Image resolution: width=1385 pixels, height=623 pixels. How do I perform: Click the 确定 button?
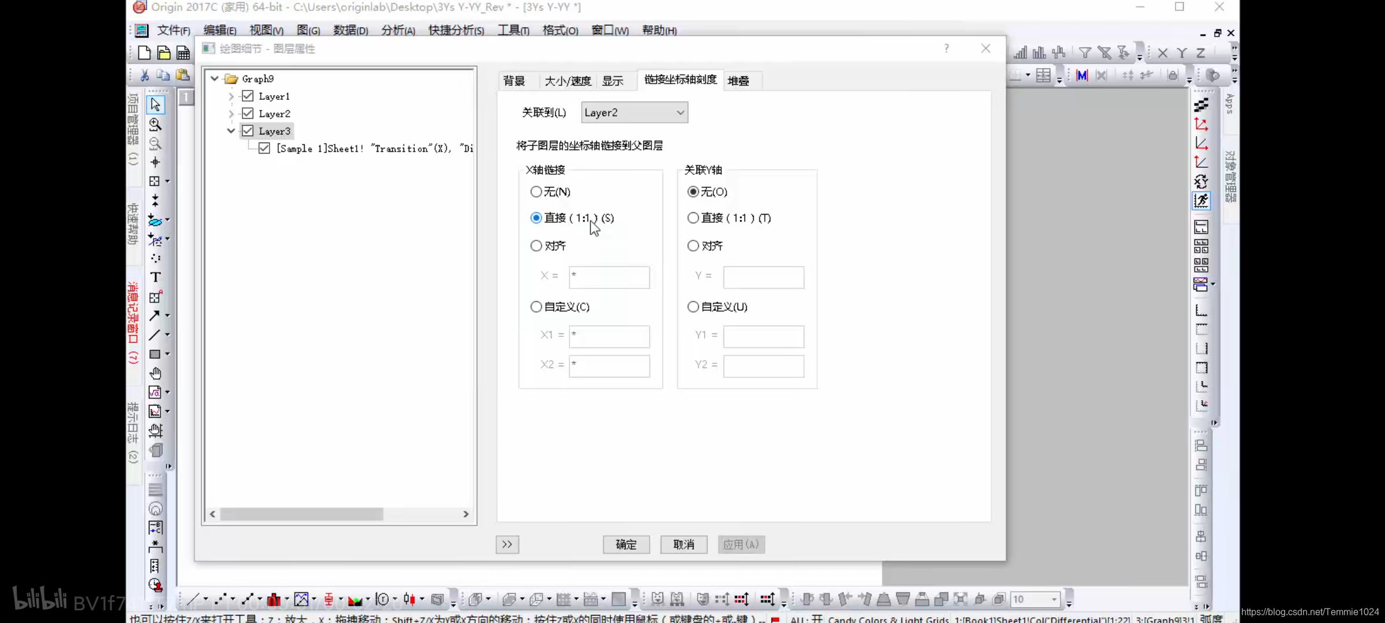coord(626,545)
